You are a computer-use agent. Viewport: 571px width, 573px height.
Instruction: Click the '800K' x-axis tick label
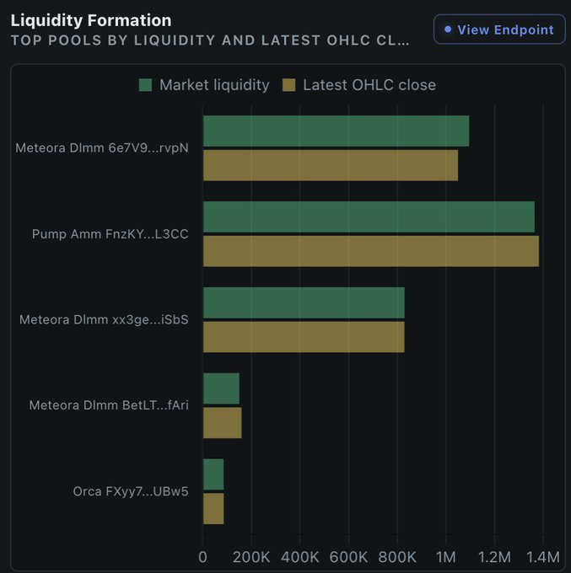pyautogui.click(x=397, y=557)
